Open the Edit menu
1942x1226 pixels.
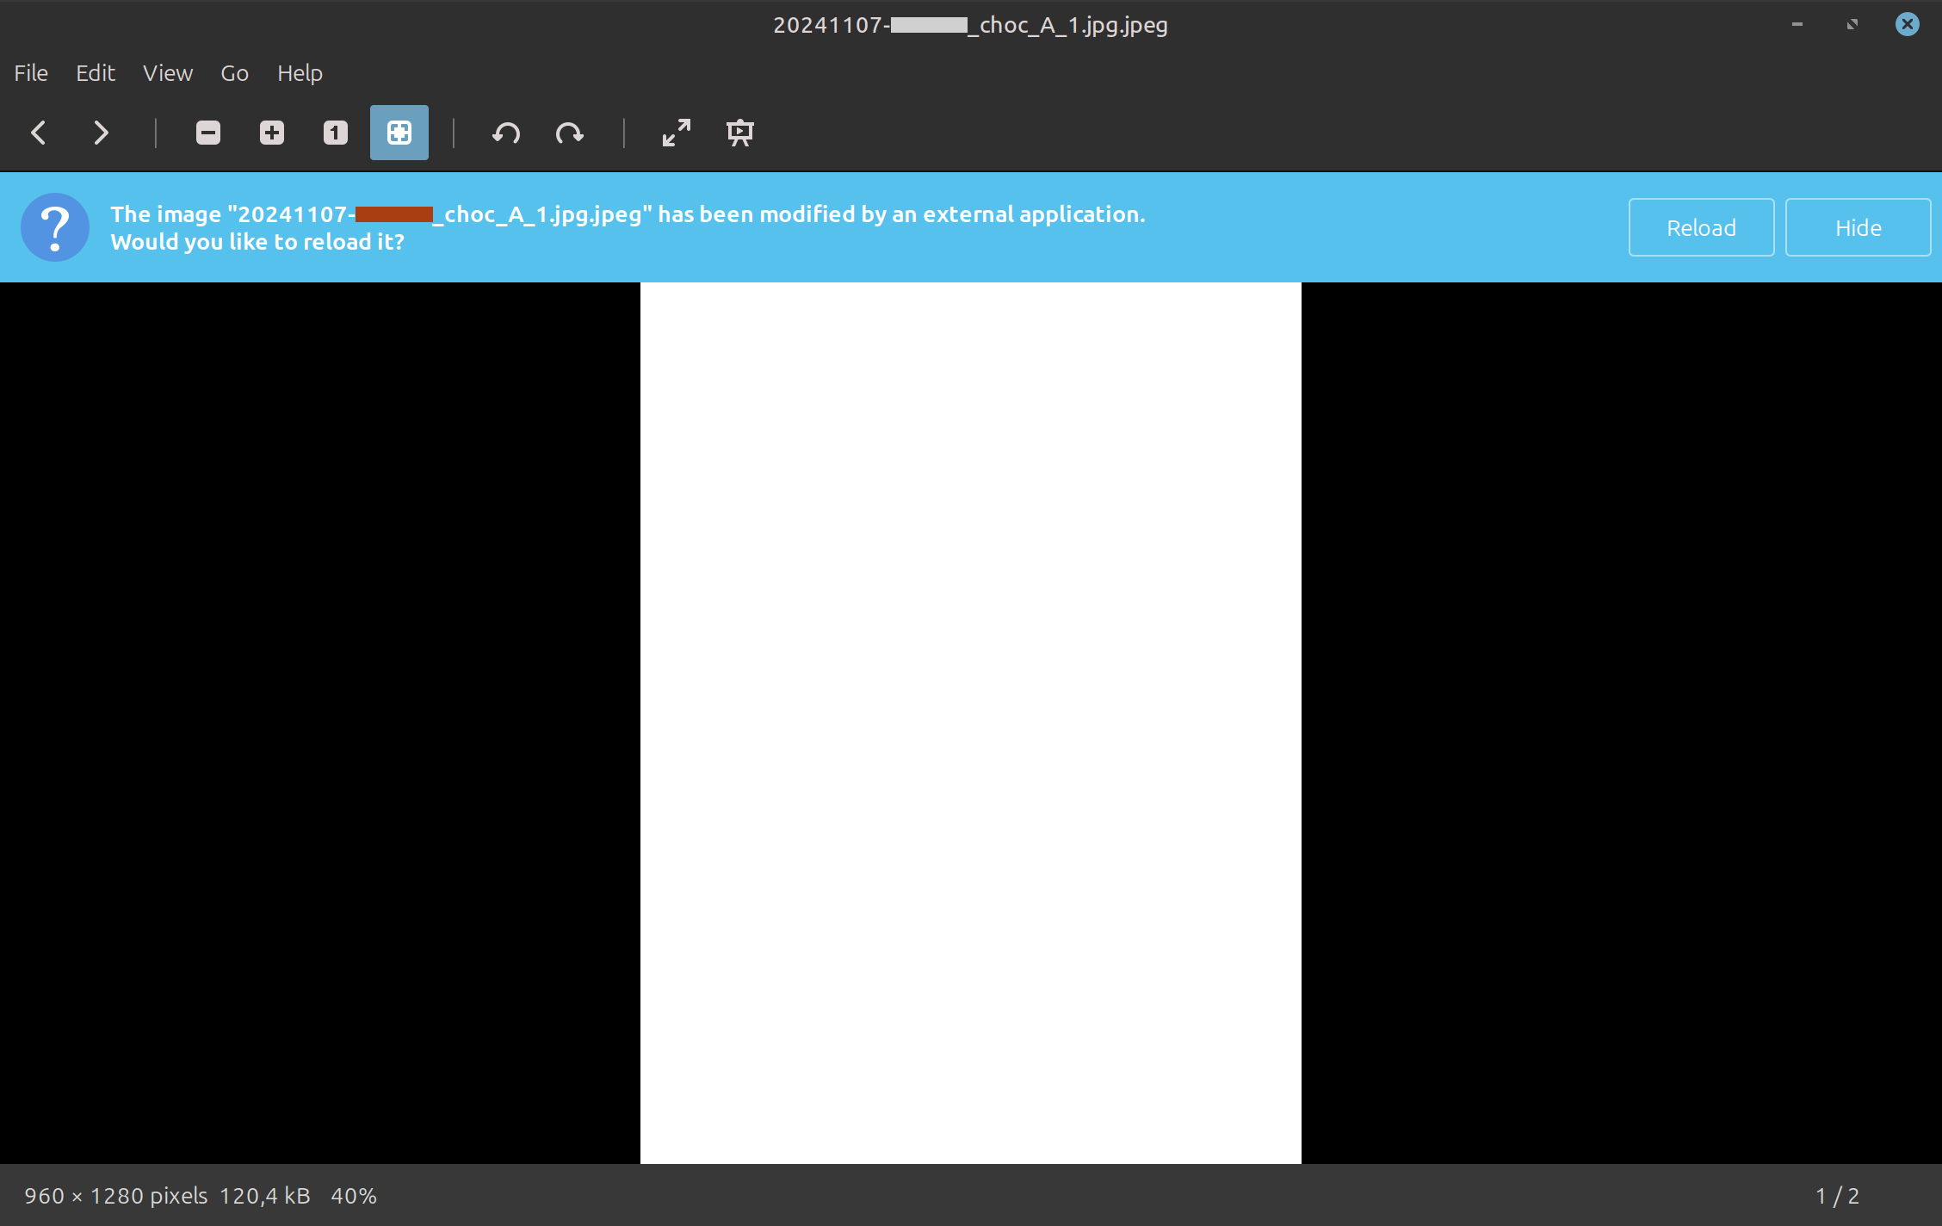tap(96, 73)
